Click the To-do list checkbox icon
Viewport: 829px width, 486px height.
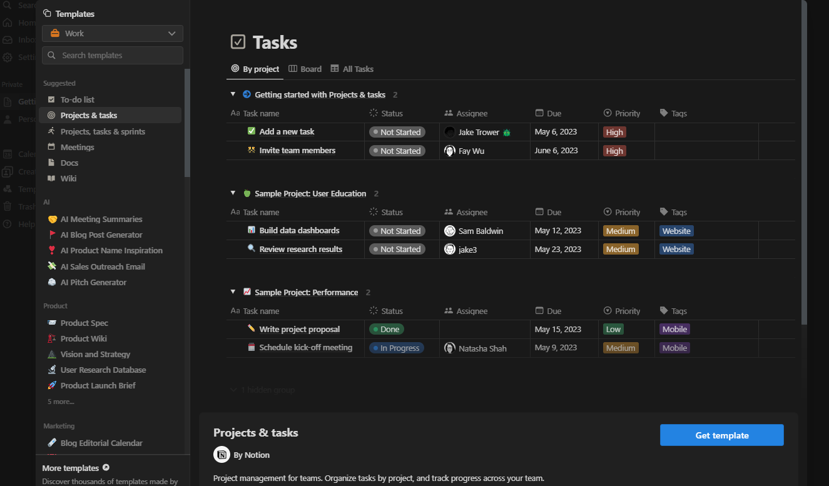point(51,99)
